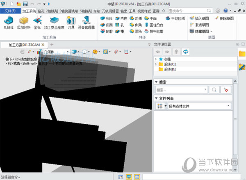Click 删除草图 delete sketch
Viewport: 246px width, 180px height.
click(224, 18)
